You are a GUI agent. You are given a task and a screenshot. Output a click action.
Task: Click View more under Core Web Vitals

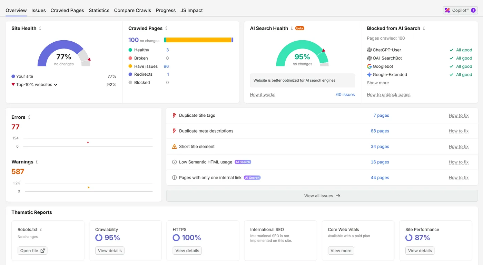[341, 251]
